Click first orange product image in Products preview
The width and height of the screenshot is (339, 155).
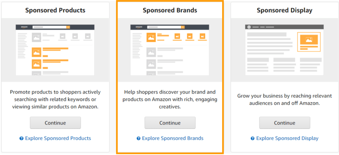[x=36, y=52]
